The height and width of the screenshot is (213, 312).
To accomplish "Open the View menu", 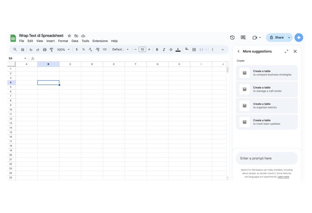I will tap(39, 41).
